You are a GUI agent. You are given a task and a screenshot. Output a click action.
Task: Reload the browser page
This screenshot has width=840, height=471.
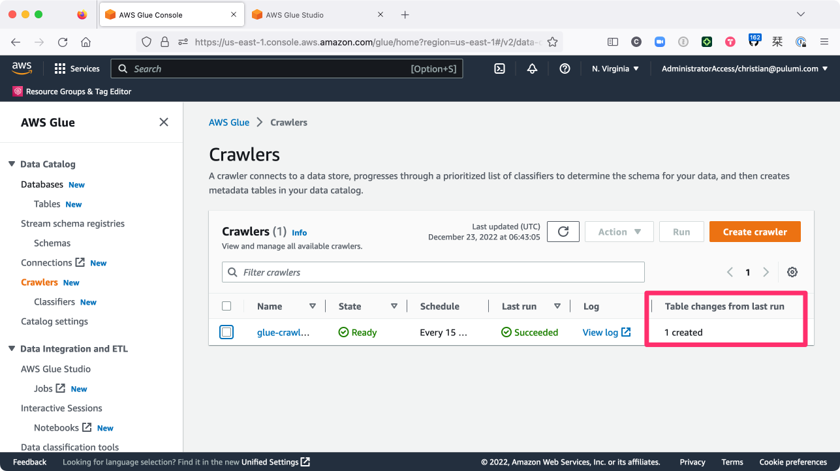(63, 42)
